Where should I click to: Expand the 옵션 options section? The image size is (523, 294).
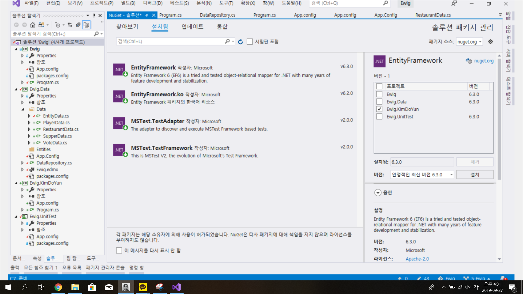[x=378, y=192]
